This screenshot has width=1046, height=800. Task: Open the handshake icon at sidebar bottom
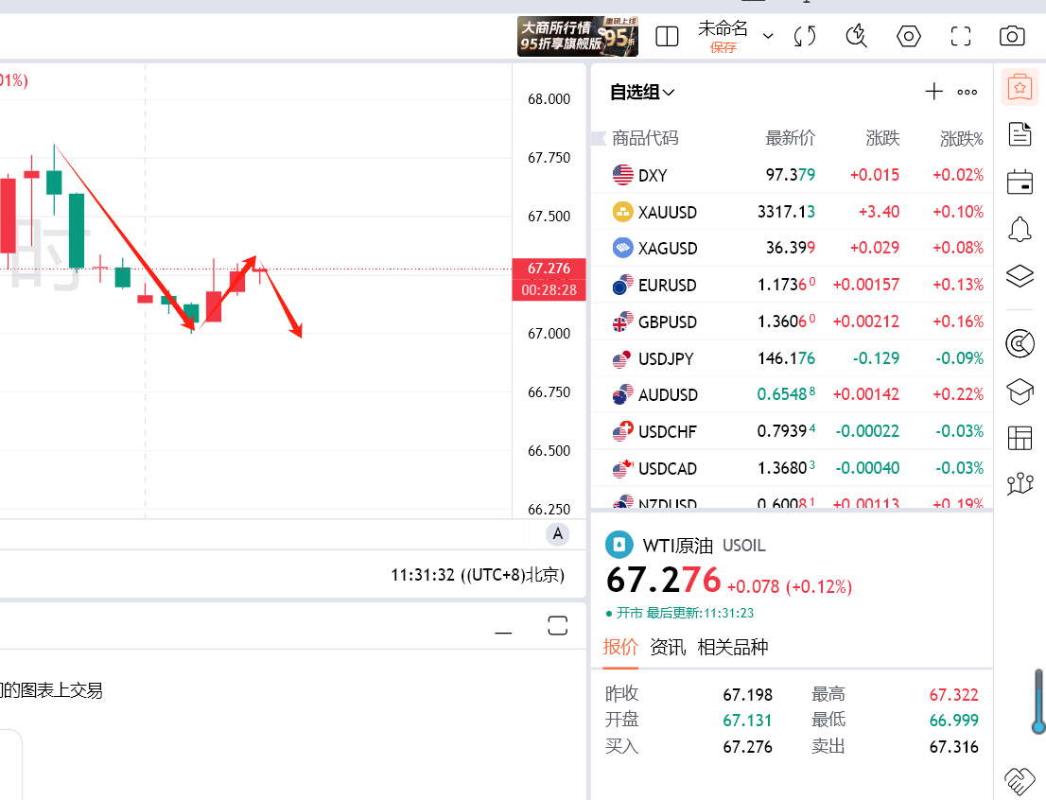tap(1020, 781)
